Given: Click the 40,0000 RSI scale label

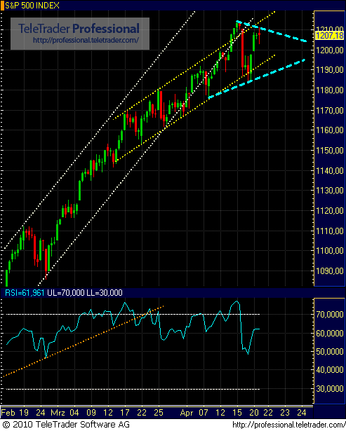Looking at the screenshot, I should coord(330,370).
